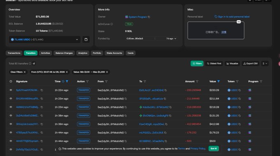Open the table options dropdown next to Export CSV
The image size is (280, 156).
click(265, 64)
